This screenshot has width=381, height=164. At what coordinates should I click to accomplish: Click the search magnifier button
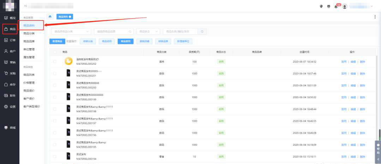(x=202, y=31)
